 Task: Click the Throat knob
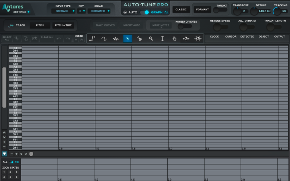tap(216, 10)
